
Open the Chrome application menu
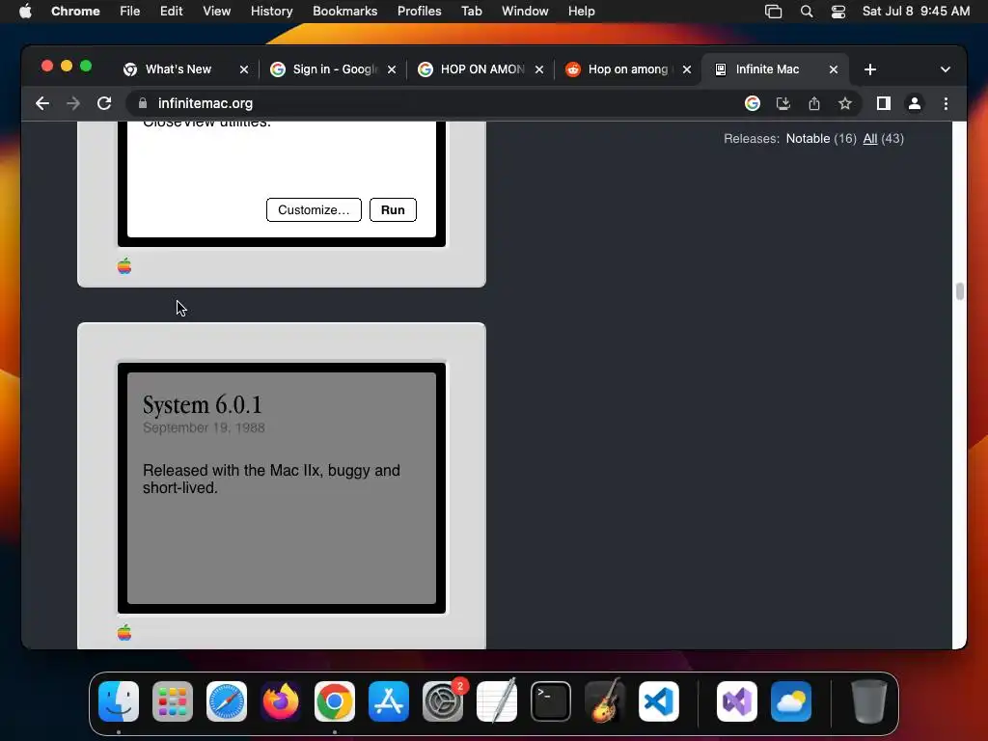pyautogui.click(x=75, y=12)
